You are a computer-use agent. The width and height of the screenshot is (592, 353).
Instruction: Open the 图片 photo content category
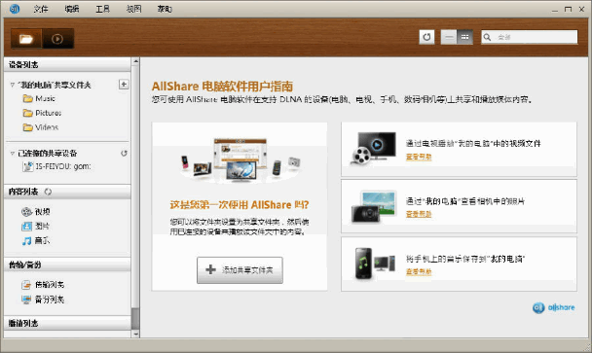click(35, 226)
